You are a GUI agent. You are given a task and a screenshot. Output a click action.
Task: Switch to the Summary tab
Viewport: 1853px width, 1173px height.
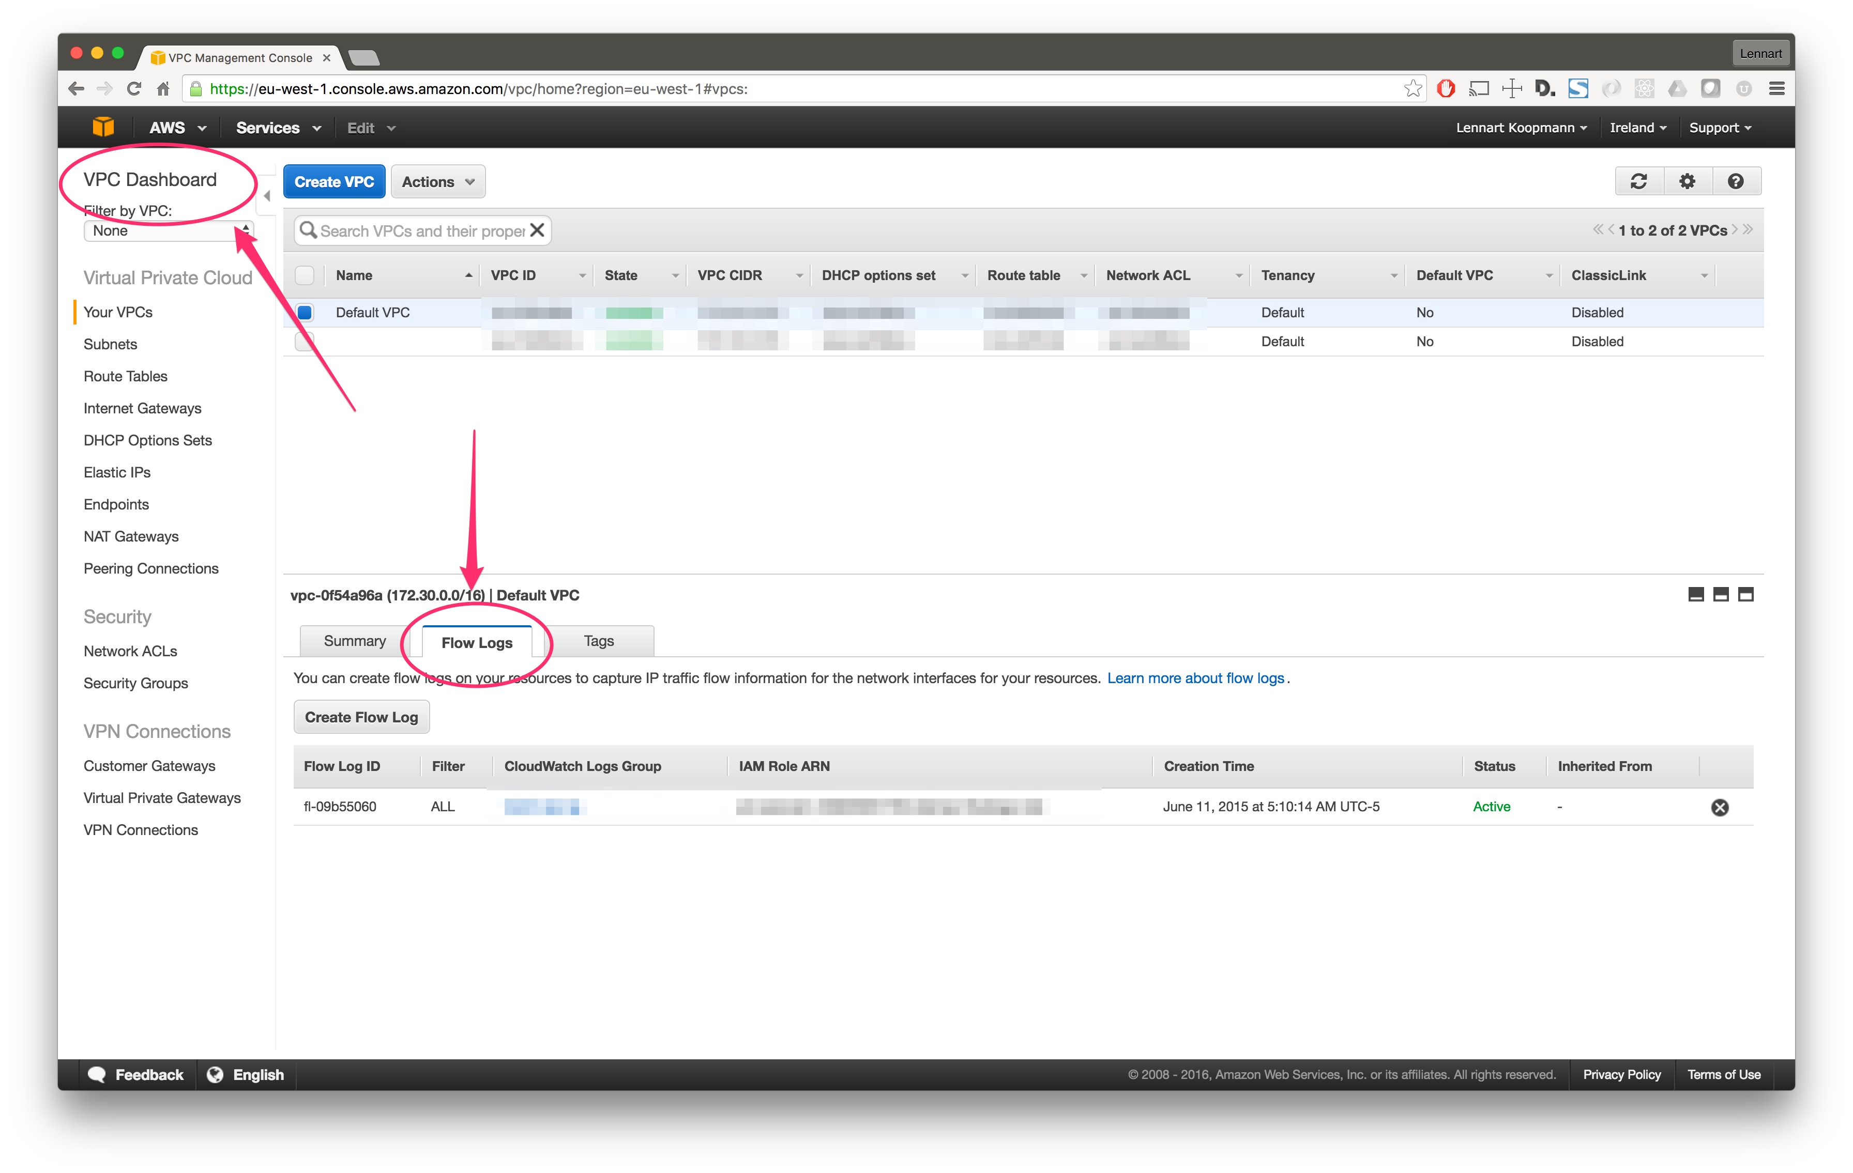pos(354,641)
